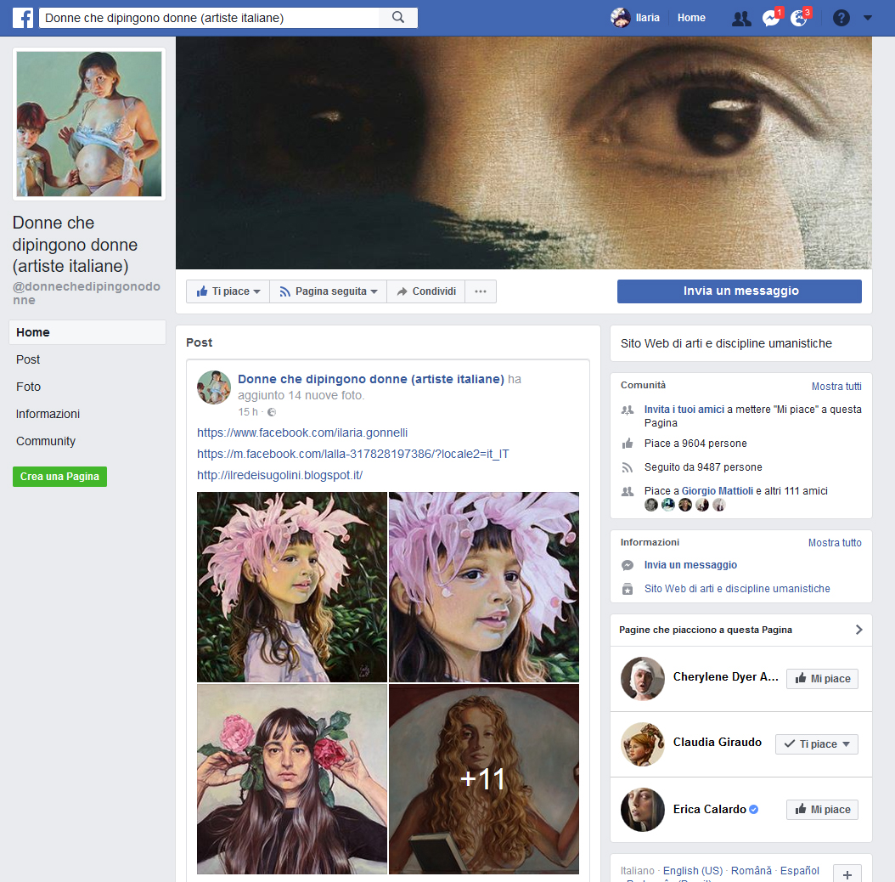The image size is (895, 882).
Task: Open painting of girl in pink flower hat, full view
Action: coord(291,586)
